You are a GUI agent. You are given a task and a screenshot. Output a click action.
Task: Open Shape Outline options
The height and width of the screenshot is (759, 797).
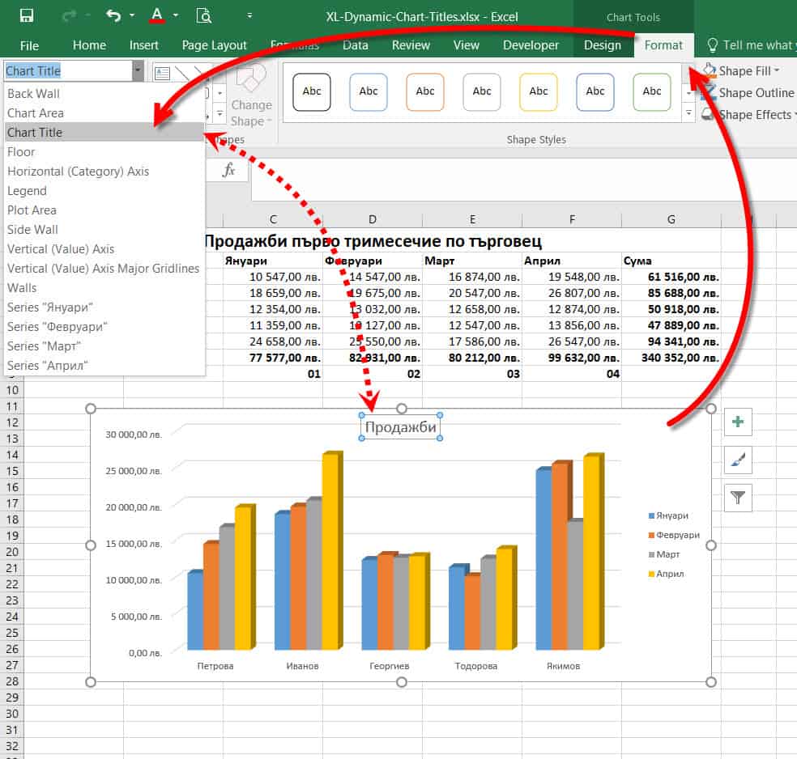coord(748,93)
